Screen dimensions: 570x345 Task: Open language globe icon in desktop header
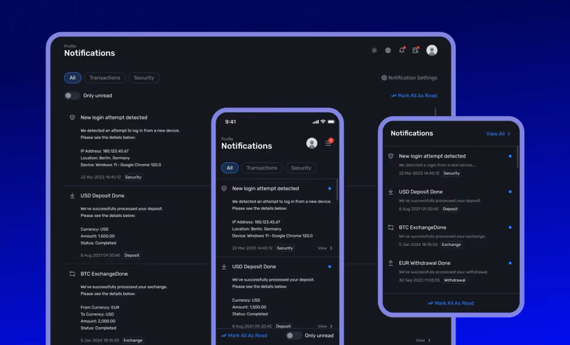tap(388, 50)
